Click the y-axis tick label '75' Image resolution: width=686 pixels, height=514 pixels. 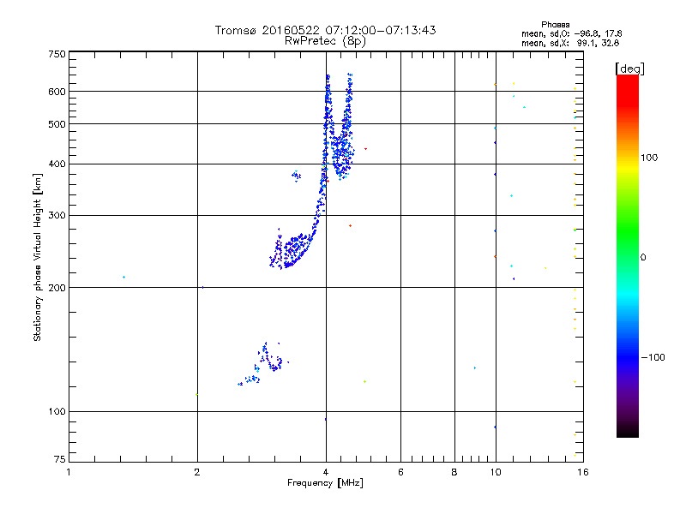click(x=60, y=459)
